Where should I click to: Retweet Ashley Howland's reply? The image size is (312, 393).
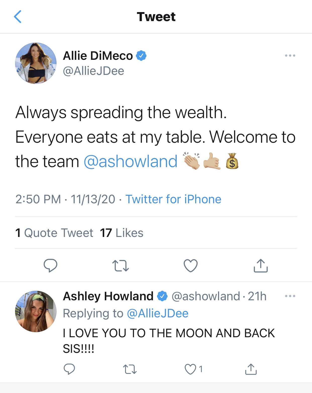pos(130,369)
